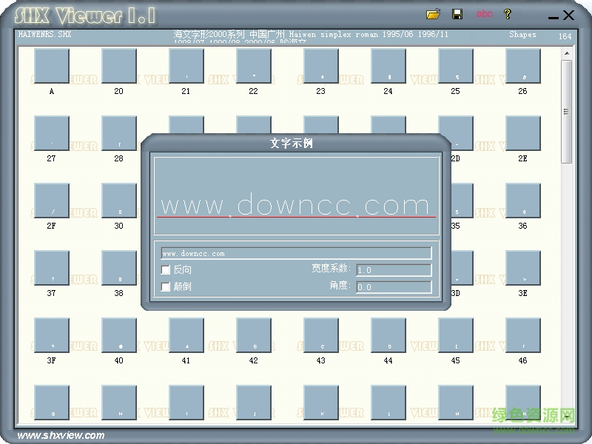Open a font file with folder icon
The width and height of the screenshot is (592, 444).
(433, 14)
